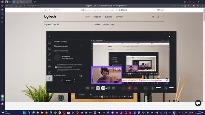Open the shopping cart icon
Viewport: 205px width, 115px height.
163,17
